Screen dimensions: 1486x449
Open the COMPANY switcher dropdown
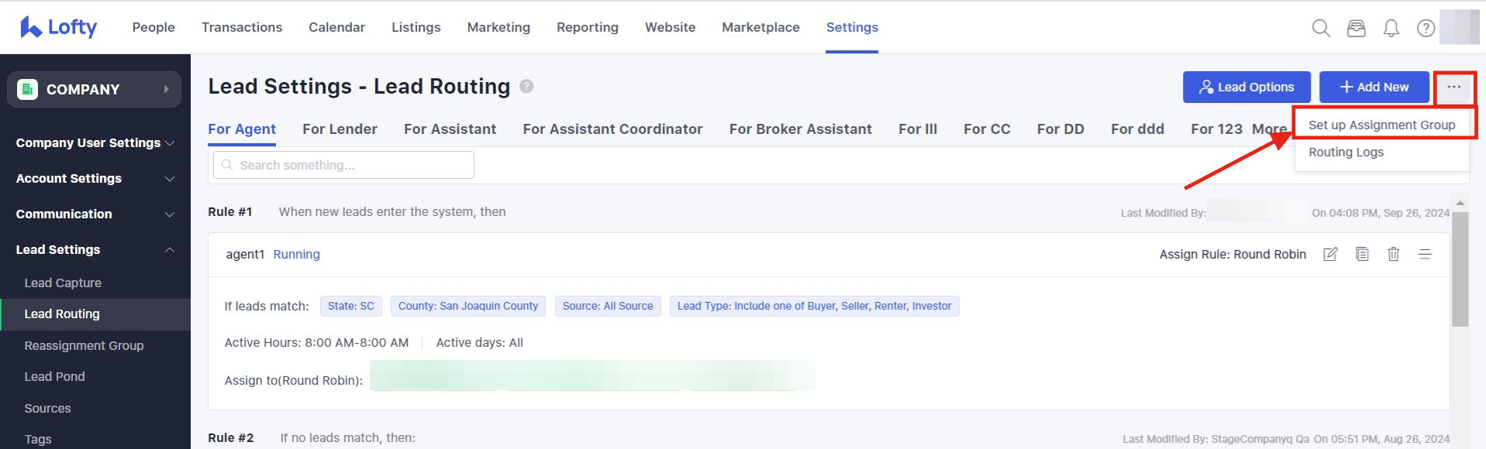click(94, 89)
